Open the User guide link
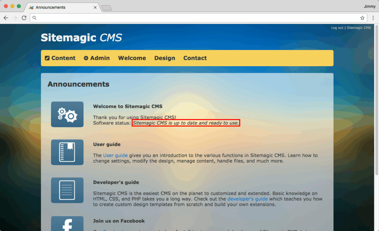The height and width of the screenshot is (231, 379). [x=115, y=156]
